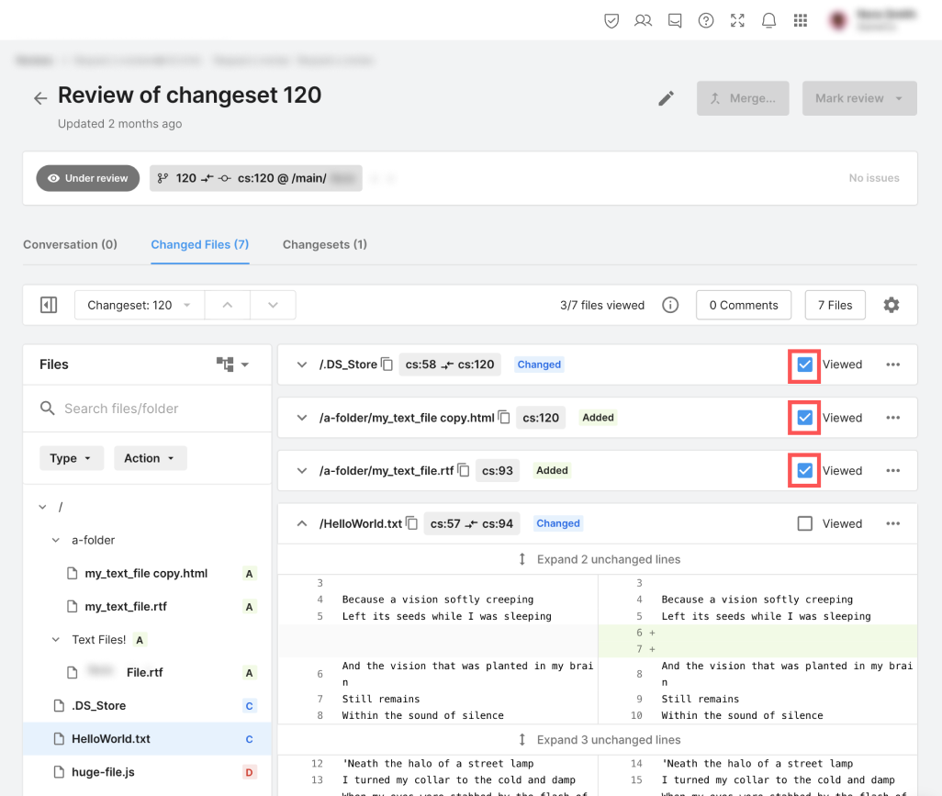Open the apps grid menu

coord(801,20)
